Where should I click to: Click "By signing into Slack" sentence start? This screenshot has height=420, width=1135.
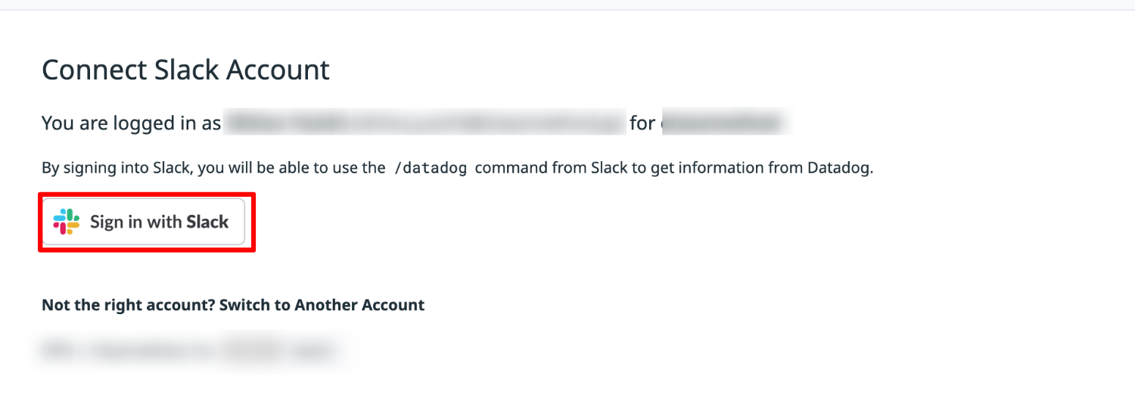tap(117, 168)
